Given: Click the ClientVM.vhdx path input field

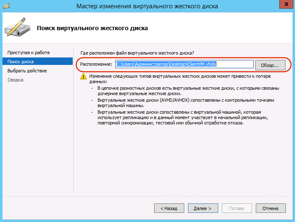Looking at the screenshot, I should click(184, 64).
